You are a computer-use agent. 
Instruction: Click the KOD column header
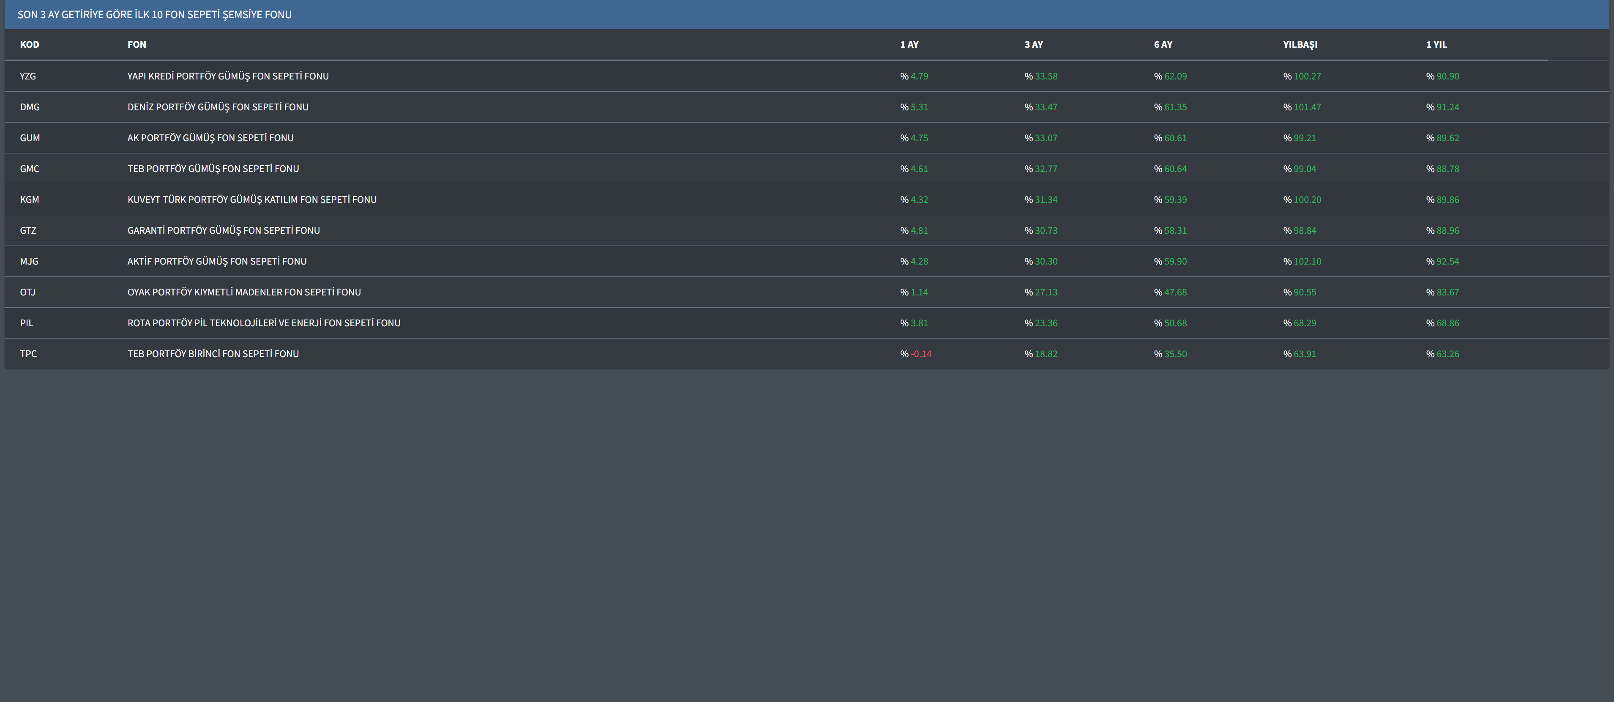tap(30, 44)
